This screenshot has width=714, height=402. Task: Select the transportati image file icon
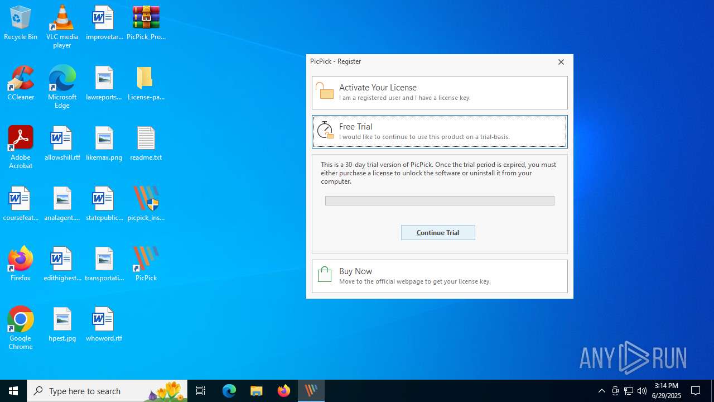tap(104, 265)
